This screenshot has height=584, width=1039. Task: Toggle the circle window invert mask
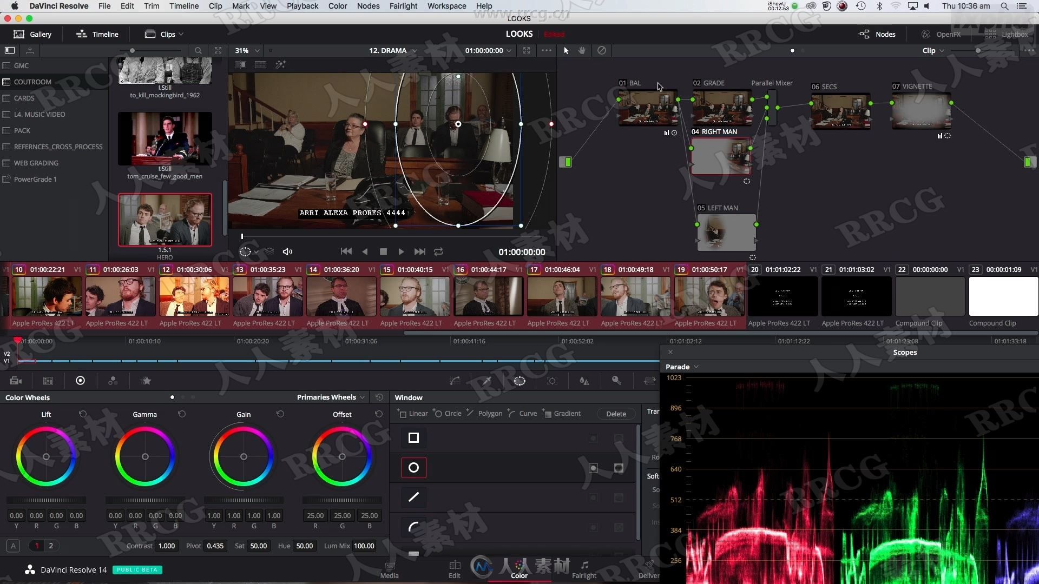tap(593, 468)
